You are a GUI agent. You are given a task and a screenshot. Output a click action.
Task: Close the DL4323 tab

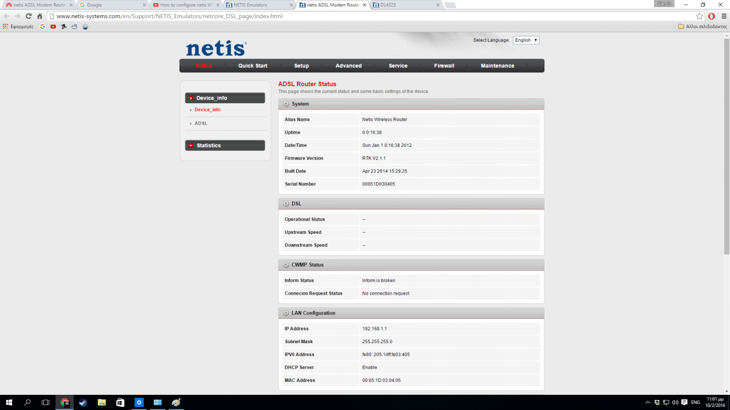point(439,5)
